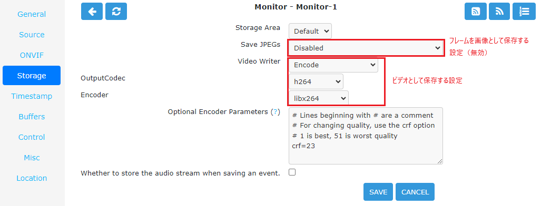Click the CANCEL button

click(x=415, y=192)
